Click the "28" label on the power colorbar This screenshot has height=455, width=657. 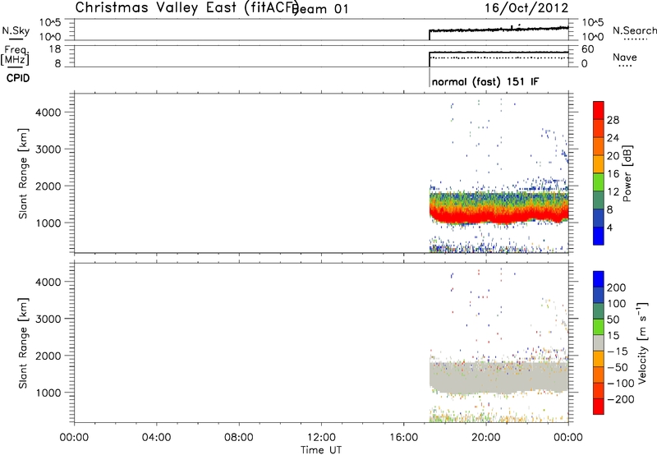(613, 120)
